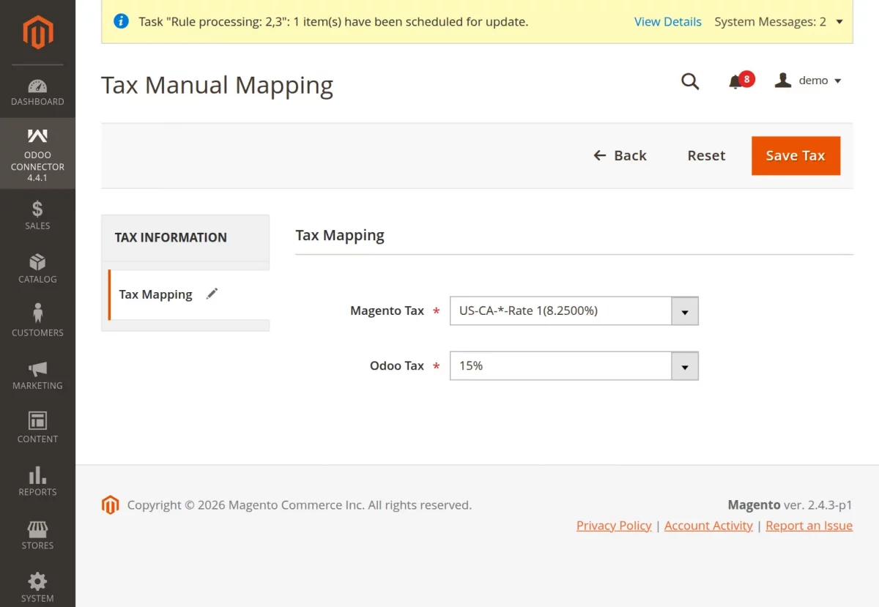The height and width of the screenshot is (607, 879).
Task: Click the blue info icon in task message
Action: (121, 21)
